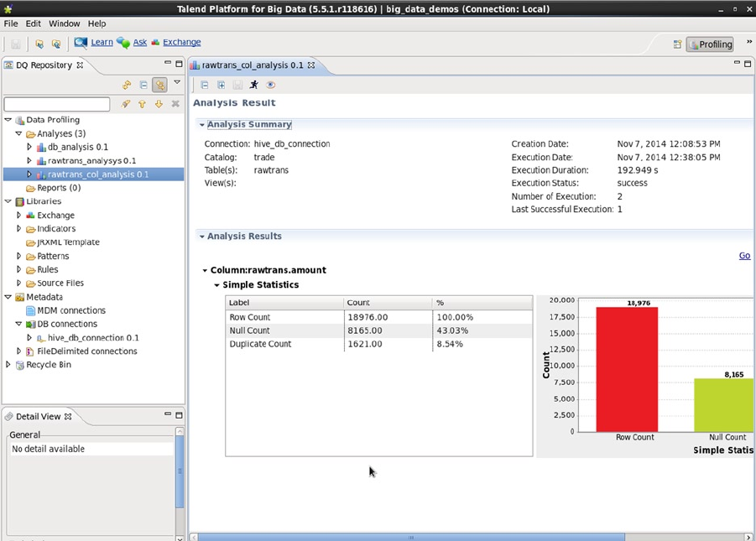Collapse the Analysis Summary section
The height and width of the screenshot is (541, 756).
pyautogui.click(x=202, y=124)
